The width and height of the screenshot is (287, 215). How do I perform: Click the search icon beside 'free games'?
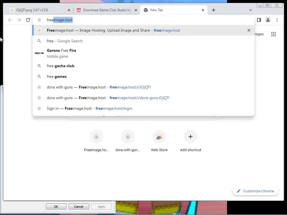[39, 76]
